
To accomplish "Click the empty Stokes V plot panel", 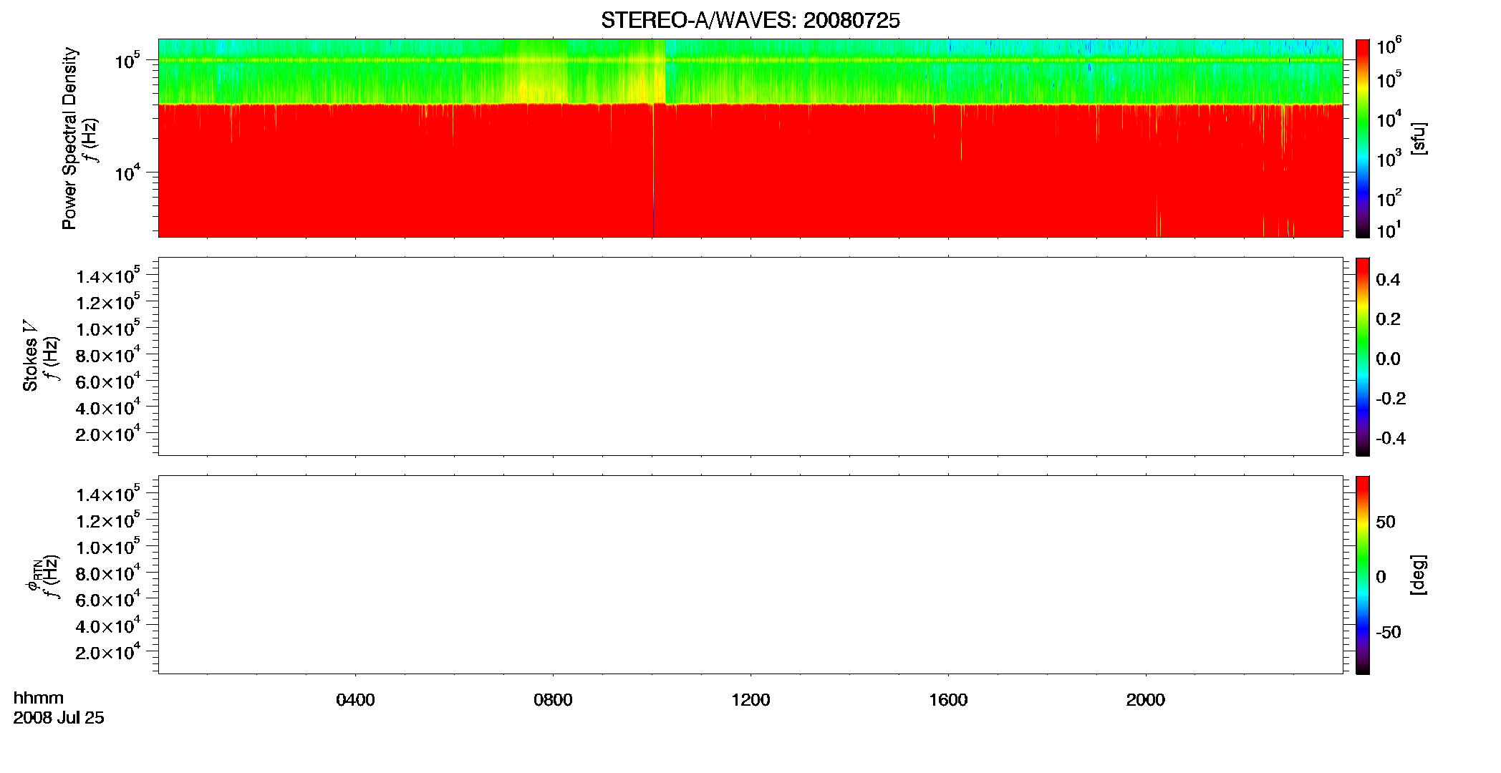I will [x=750, y=356].
